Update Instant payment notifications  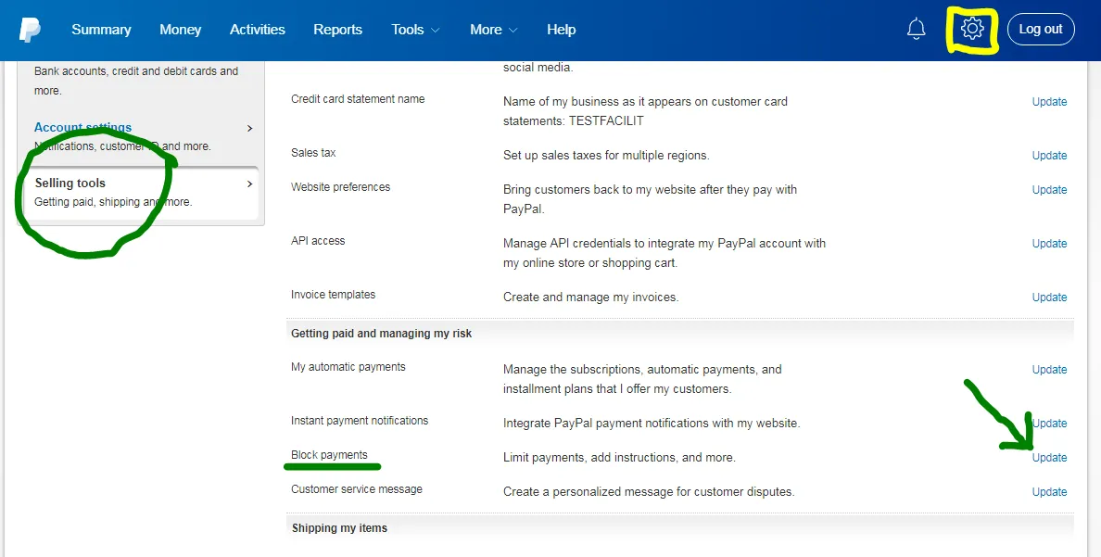pyautogui.click(x=1049, y=423)
